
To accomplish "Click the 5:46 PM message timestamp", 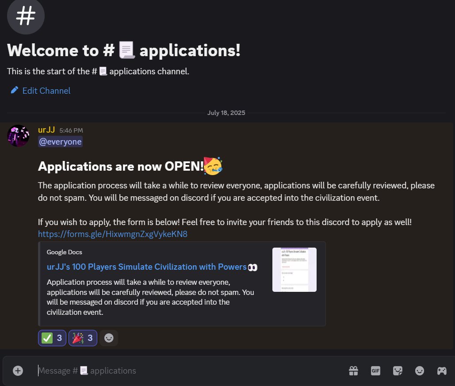I will pyautogui.click(x=71, y=130).
